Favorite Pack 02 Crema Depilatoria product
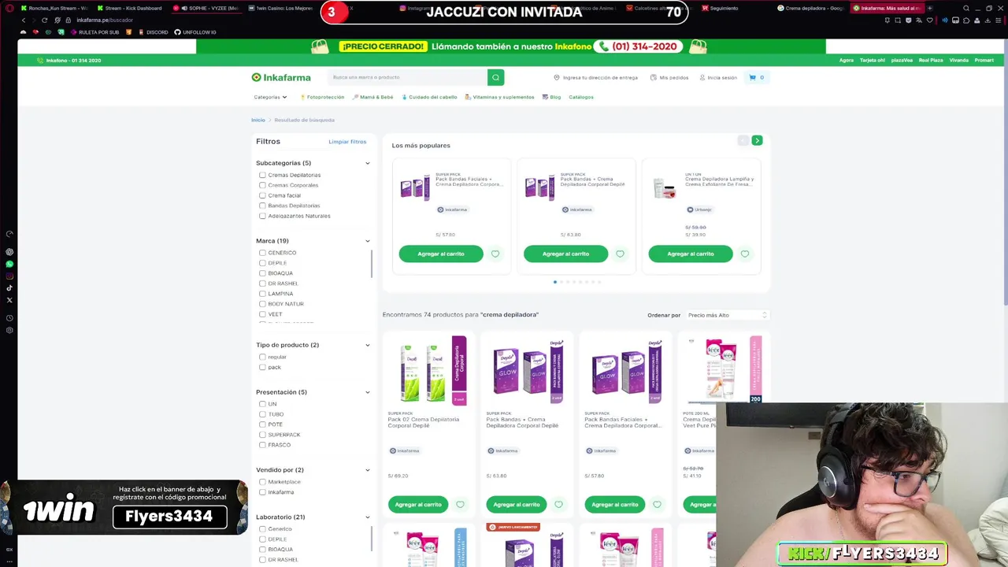Image resolution: width=1008 pixels, height=567 pixels. tap(460, 504)
